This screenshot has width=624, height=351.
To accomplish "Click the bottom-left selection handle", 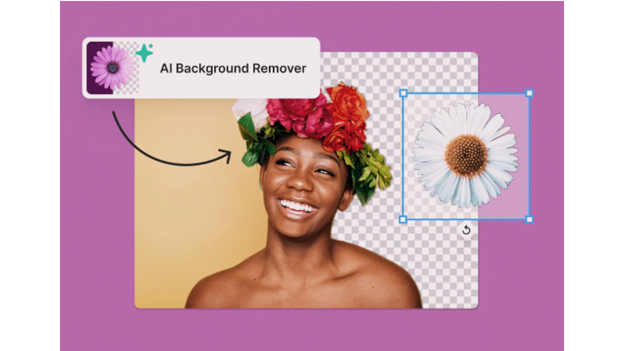I will (x=403, y=219).
